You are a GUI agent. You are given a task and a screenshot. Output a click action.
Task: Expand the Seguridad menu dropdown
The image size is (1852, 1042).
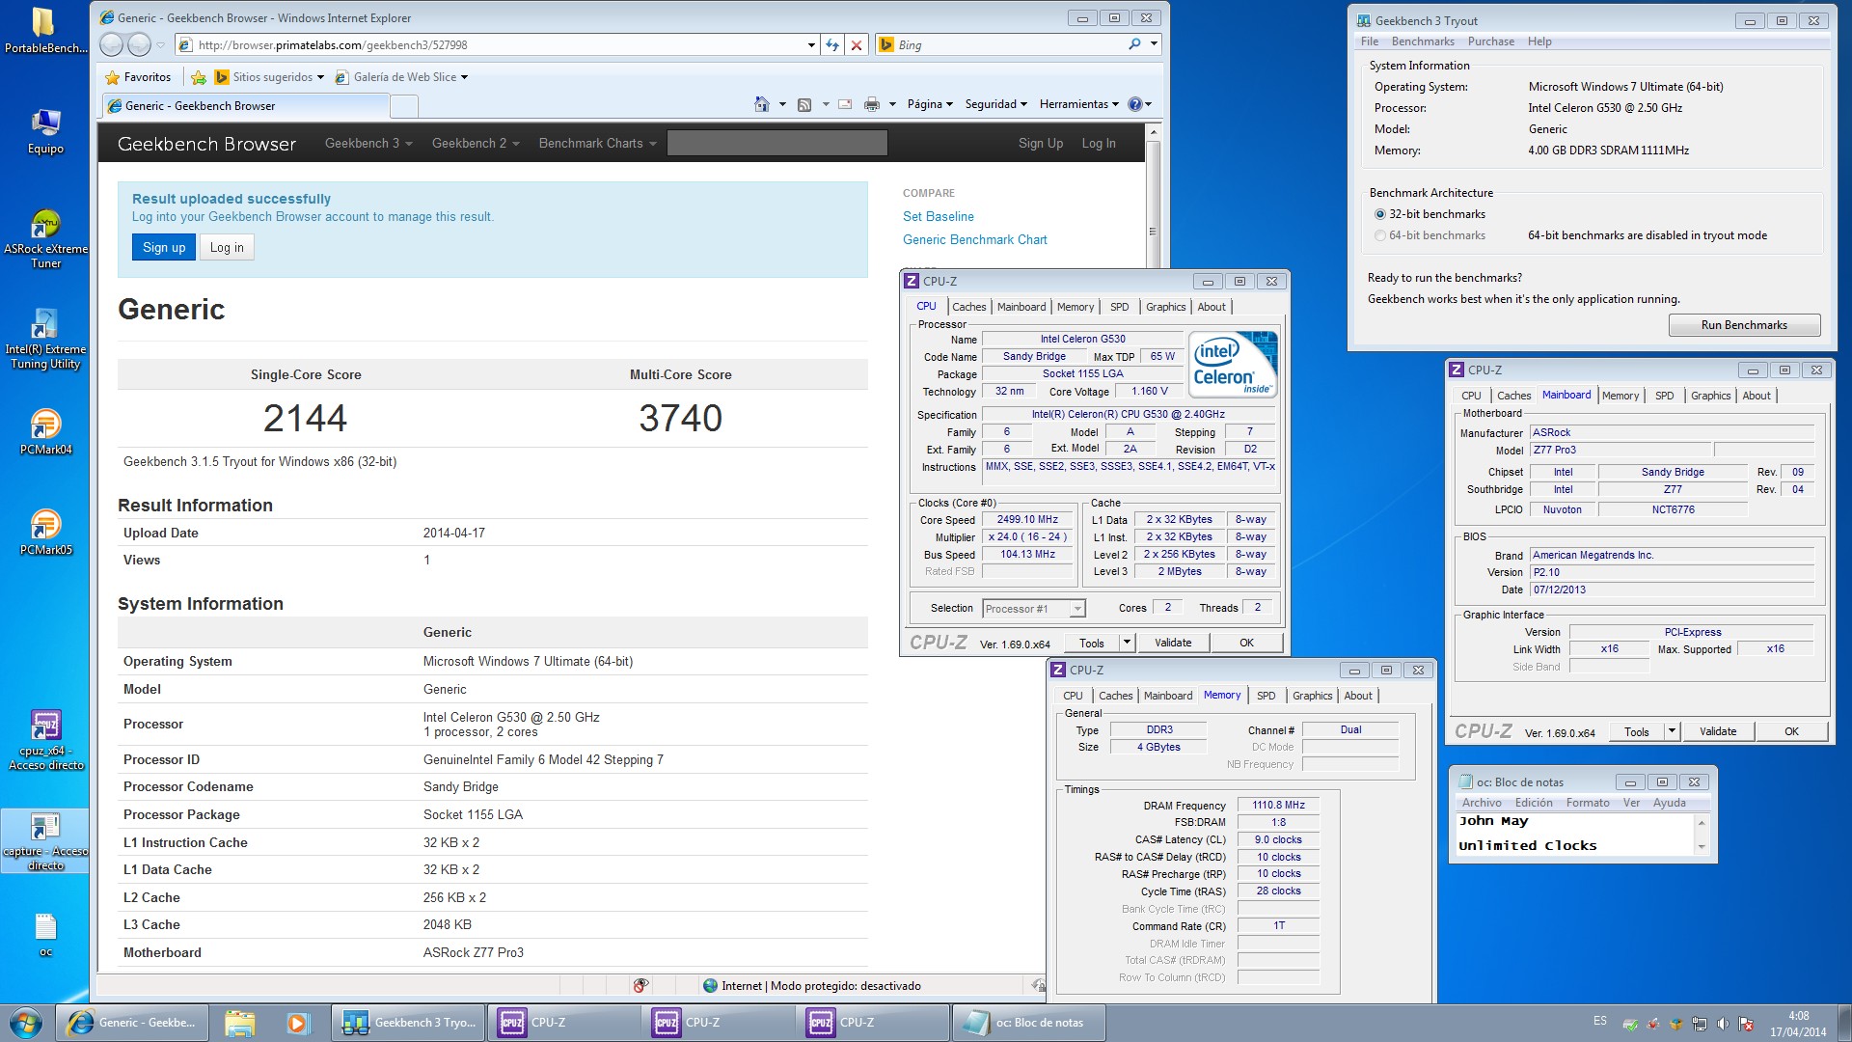point(995,104)
